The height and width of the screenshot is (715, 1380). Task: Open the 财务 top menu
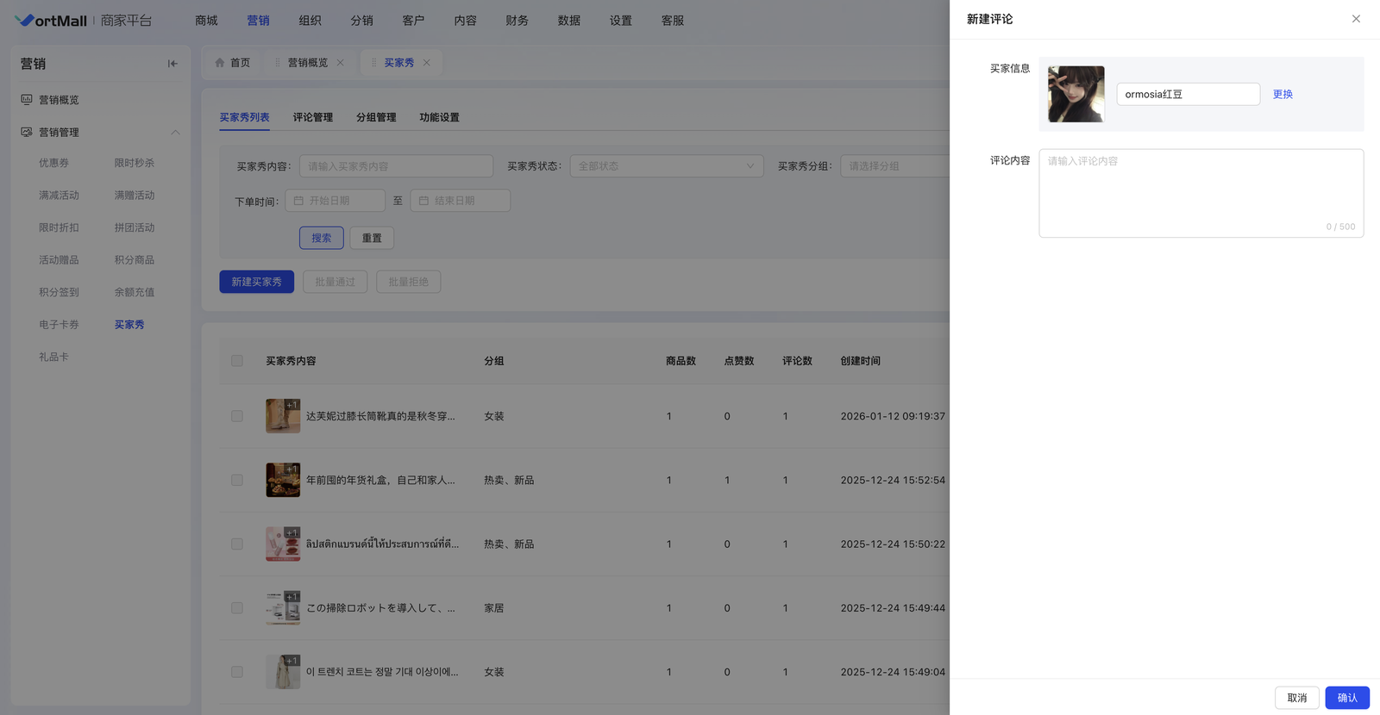(517, 20)
